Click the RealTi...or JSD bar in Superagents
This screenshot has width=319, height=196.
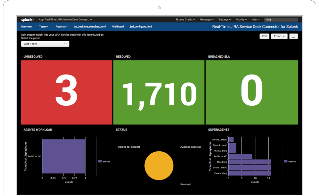pyautogui.click(x=240, y=156)
